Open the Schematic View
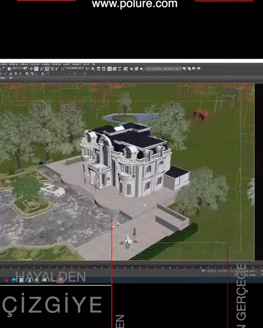 (x=119, y=69)
